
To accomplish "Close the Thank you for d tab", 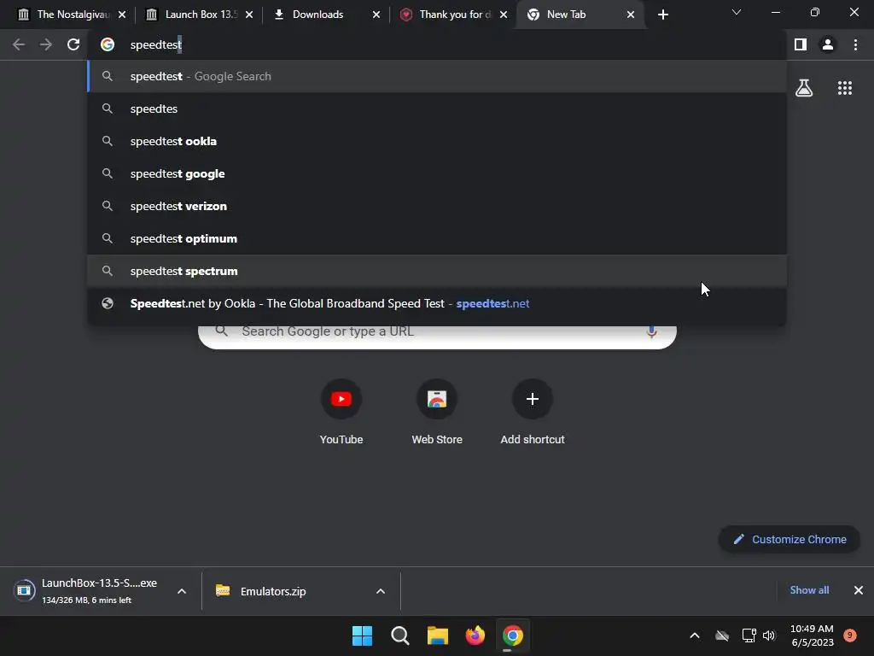I will click(504, 15).
